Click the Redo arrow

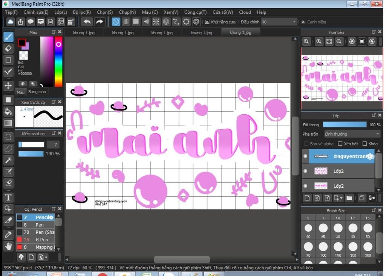click(x=100, y=22)
